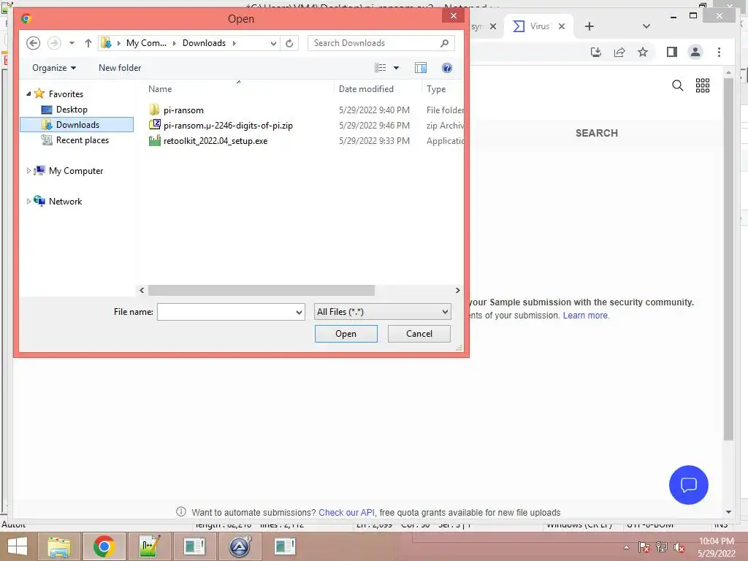
Task: Open Action Center flag icon in tray
Action: (644, 547)
